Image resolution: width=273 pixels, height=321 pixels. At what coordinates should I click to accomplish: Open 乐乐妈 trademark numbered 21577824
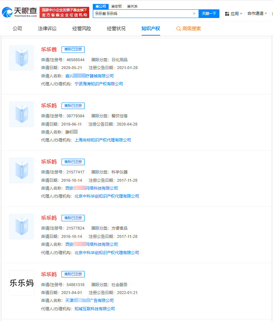[x=49, y=218]
